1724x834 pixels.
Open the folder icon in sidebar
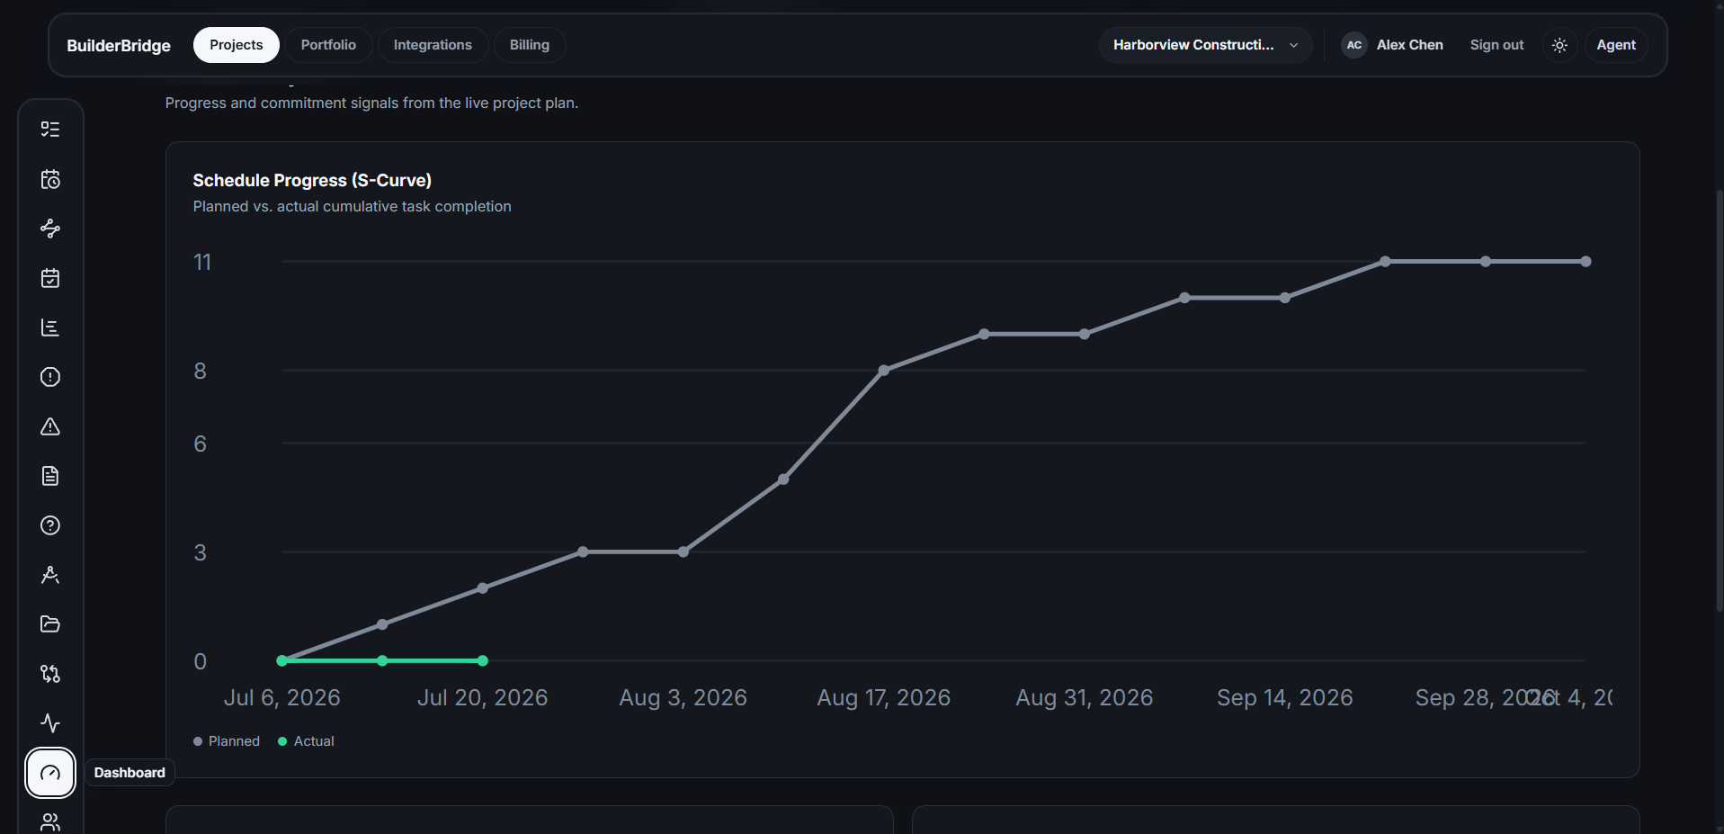click(50, 624)
